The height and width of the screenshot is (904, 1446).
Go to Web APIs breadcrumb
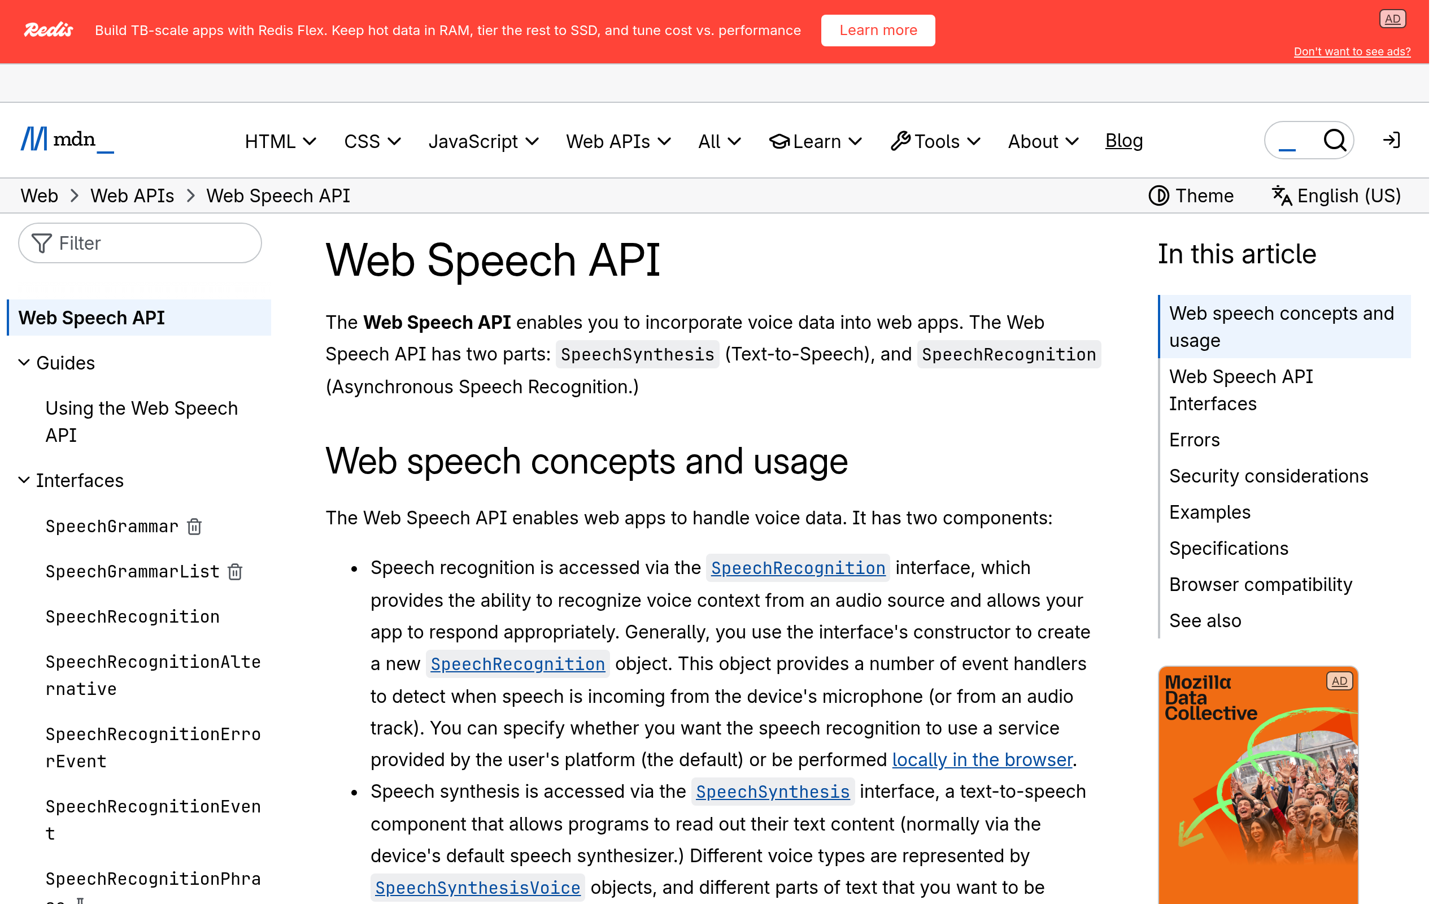[132, 195]
